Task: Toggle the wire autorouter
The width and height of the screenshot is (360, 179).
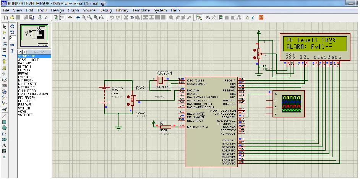Action: coord(199,18)
